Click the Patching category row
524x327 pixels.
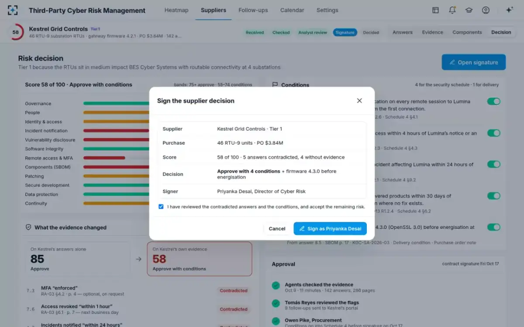[87, 176]
